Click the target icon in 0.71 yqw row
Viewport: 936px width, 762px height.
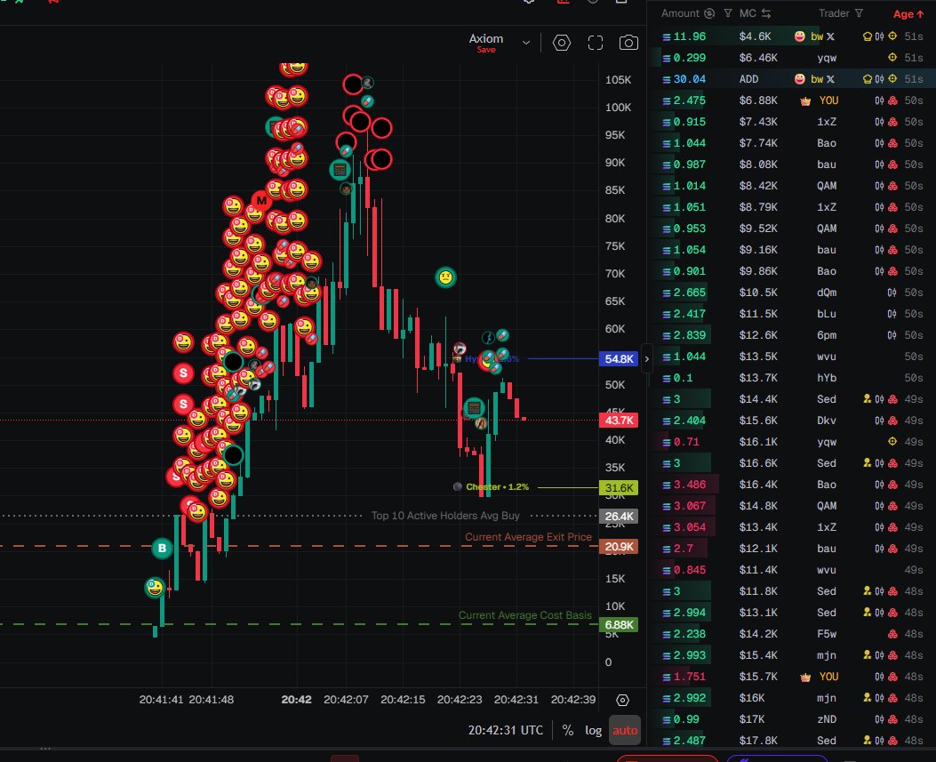click(892, 441)
